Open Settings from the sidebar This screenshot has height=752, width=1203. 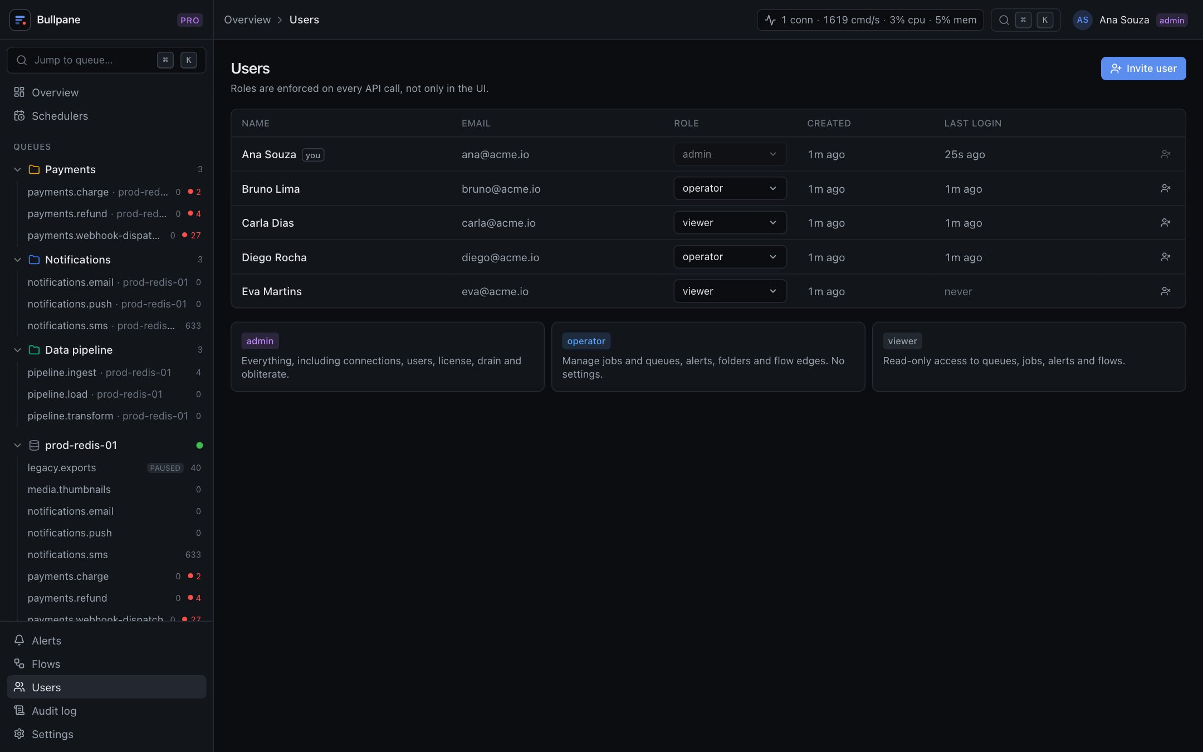click(x=106, y=734)
